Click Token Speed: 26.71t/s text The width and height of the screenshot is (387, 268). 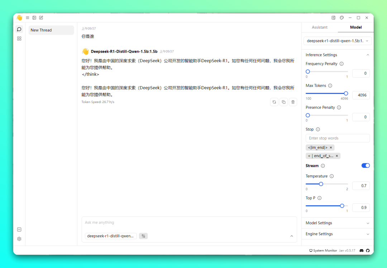(x=98, y=102)
